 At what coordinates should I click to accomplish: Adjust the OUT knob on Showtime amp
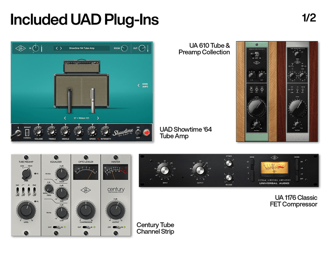[142, 48]
